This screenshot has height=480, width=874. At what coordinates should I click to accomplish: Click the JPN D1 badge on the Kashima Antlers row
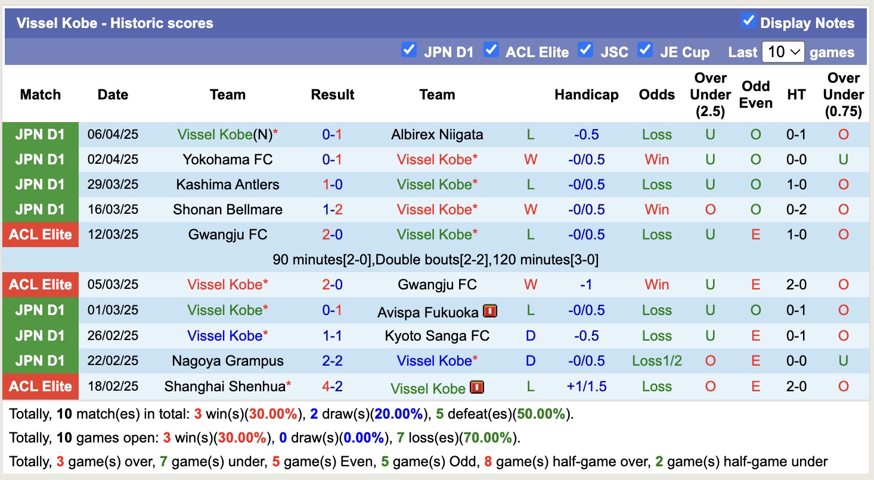pos(40,185)
